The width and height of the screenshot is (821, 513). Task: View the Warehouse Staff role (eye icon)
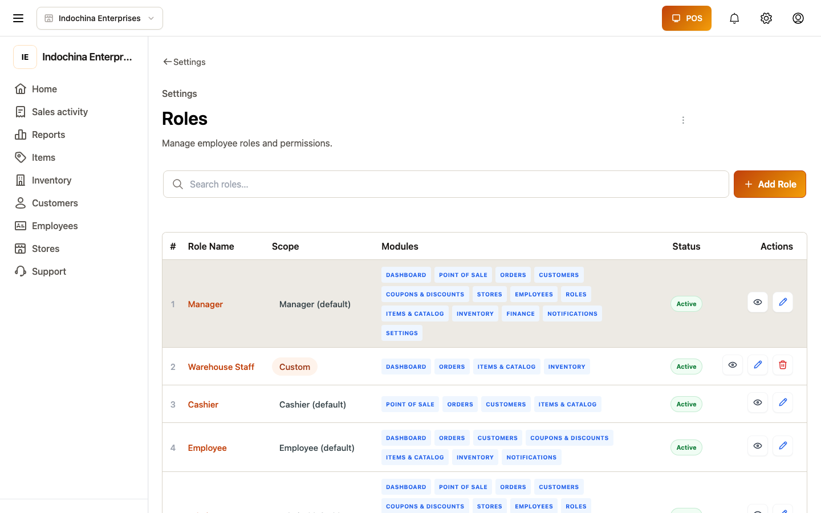pos(733,365)
